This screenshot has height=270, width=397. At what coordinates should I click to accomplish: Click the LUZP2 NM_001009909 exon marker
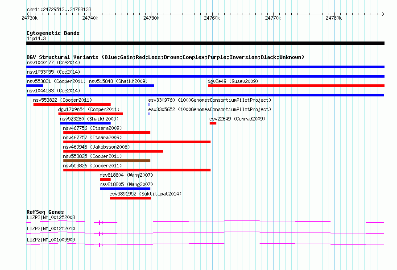(x=100, y=245)
